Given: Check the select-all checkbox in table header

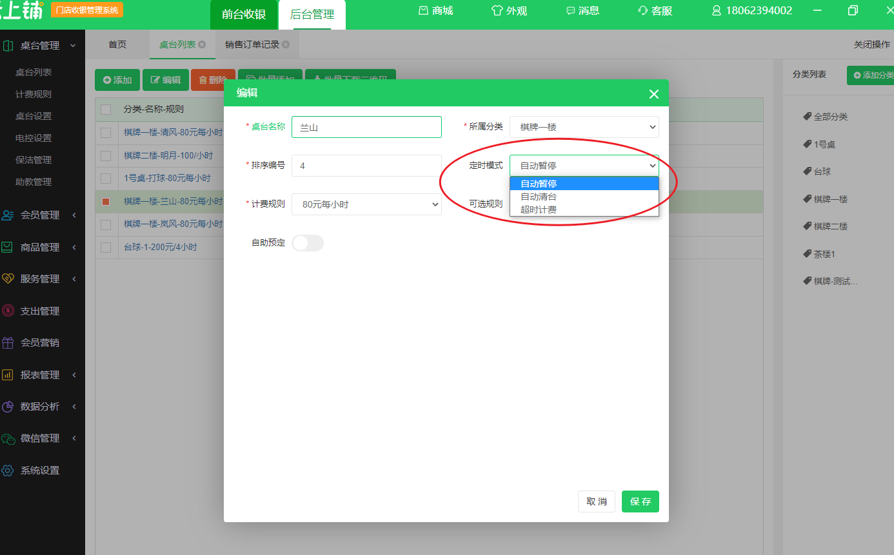Looking at the screenshot, I should coord(106,110).
